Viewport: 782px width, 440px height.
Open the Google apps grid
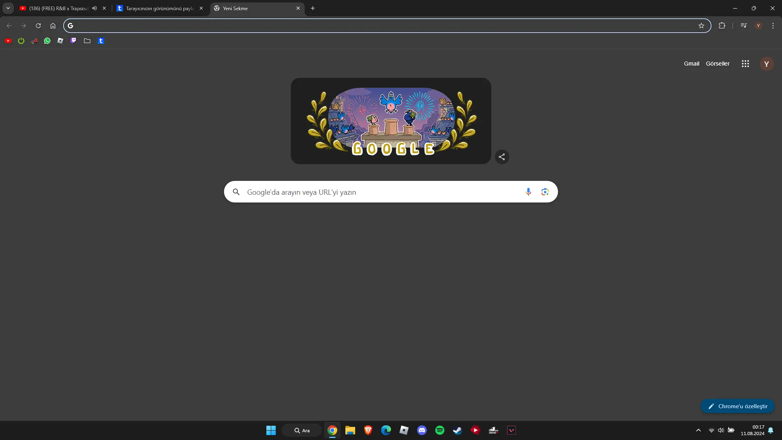coord(745,64)
